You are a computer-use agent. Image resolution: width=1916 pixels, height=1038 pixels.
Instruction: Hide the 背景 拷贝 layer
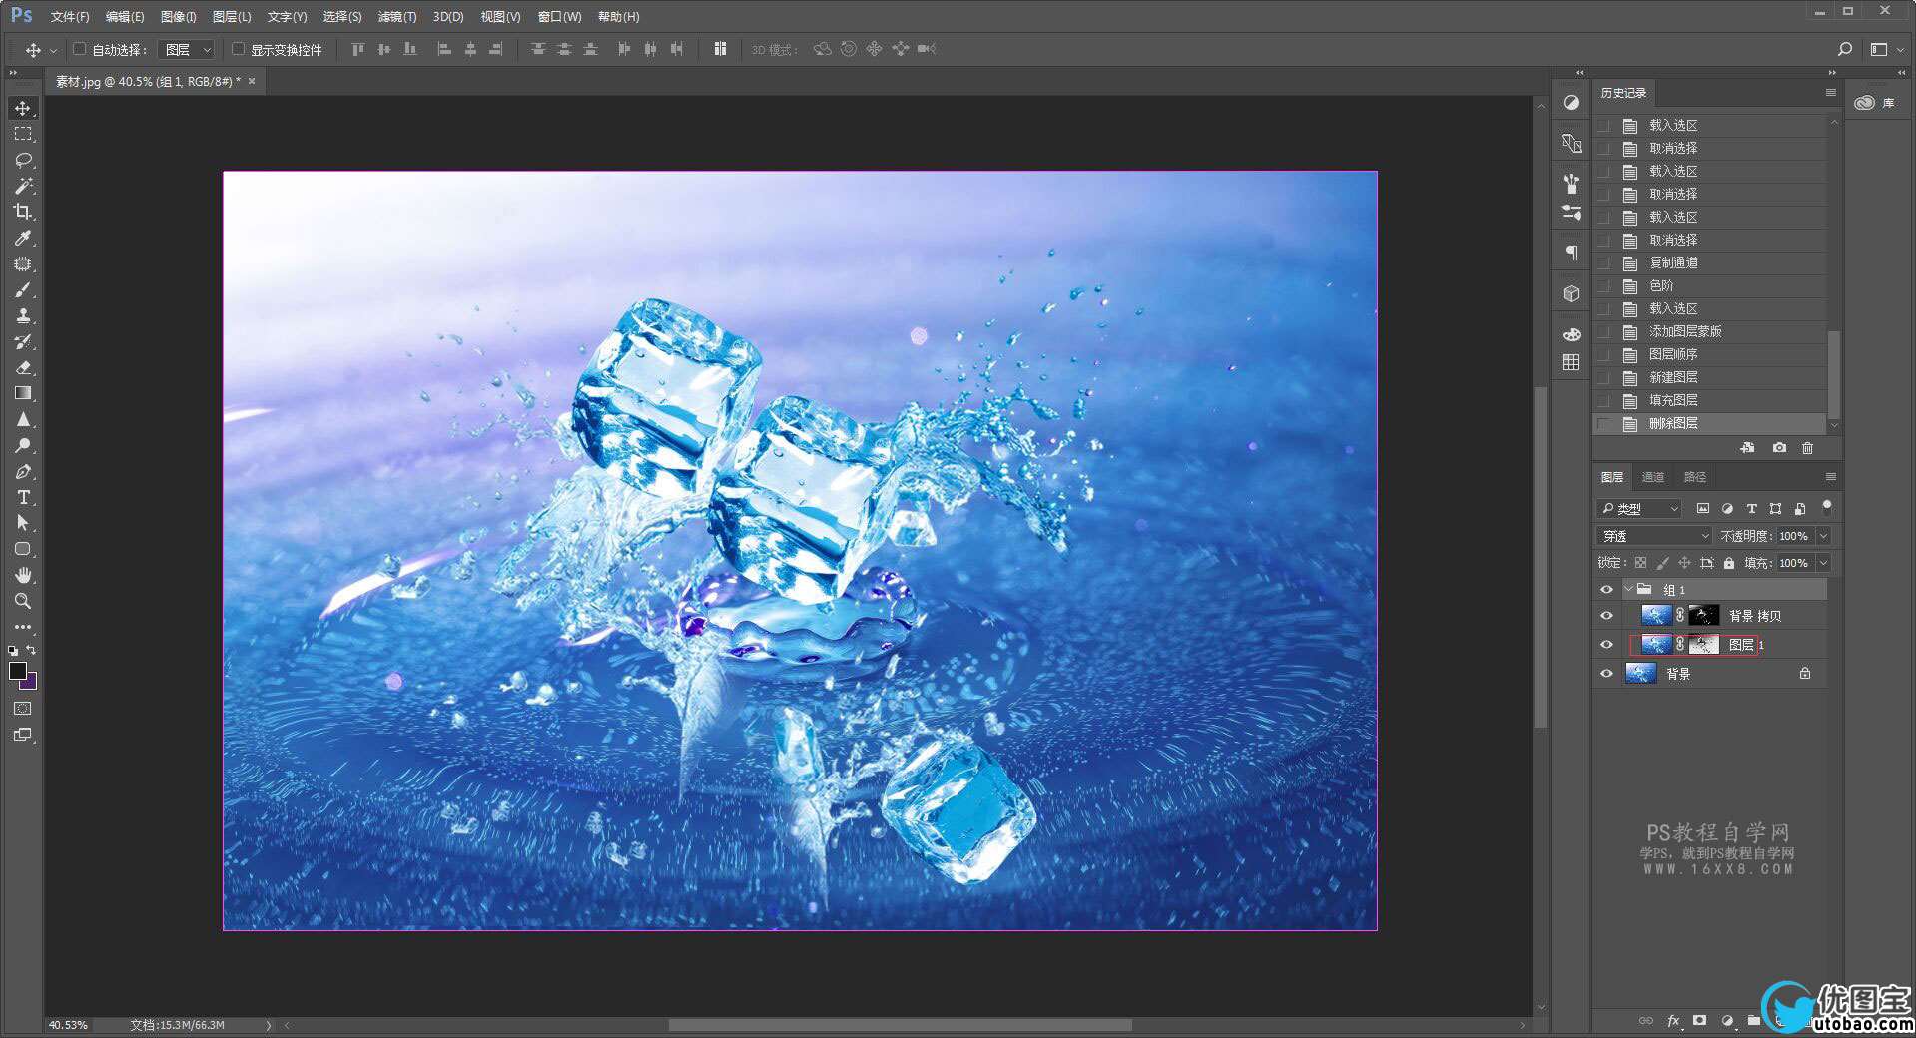point(1606,616)
